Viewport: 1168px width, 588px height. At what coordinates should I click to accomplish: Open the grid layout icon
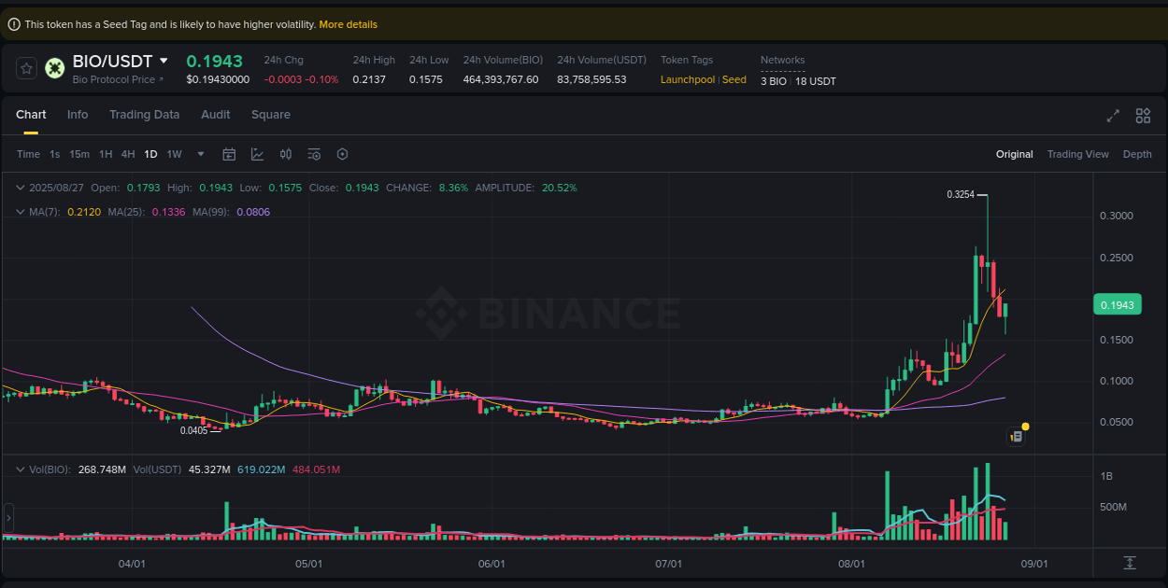[1143, 116]
